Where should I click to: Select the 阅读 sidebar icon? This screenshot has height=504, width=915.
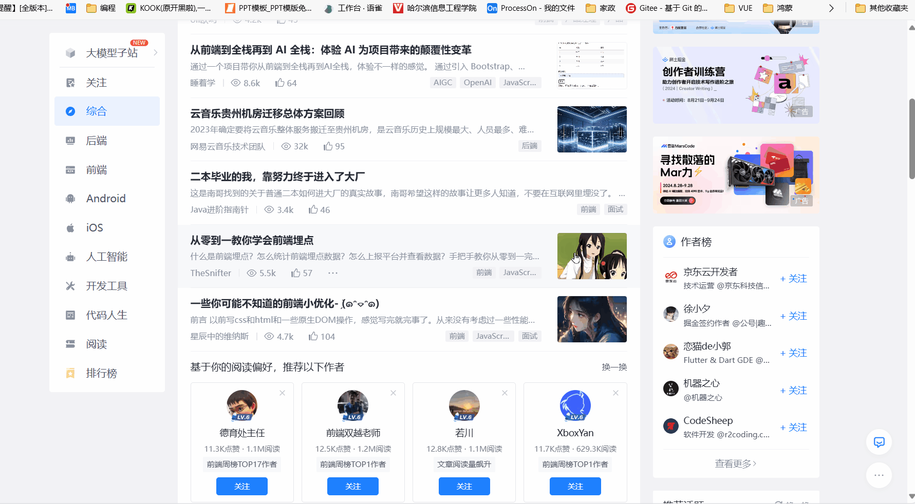pyautogui.click(x=70, y=344)
